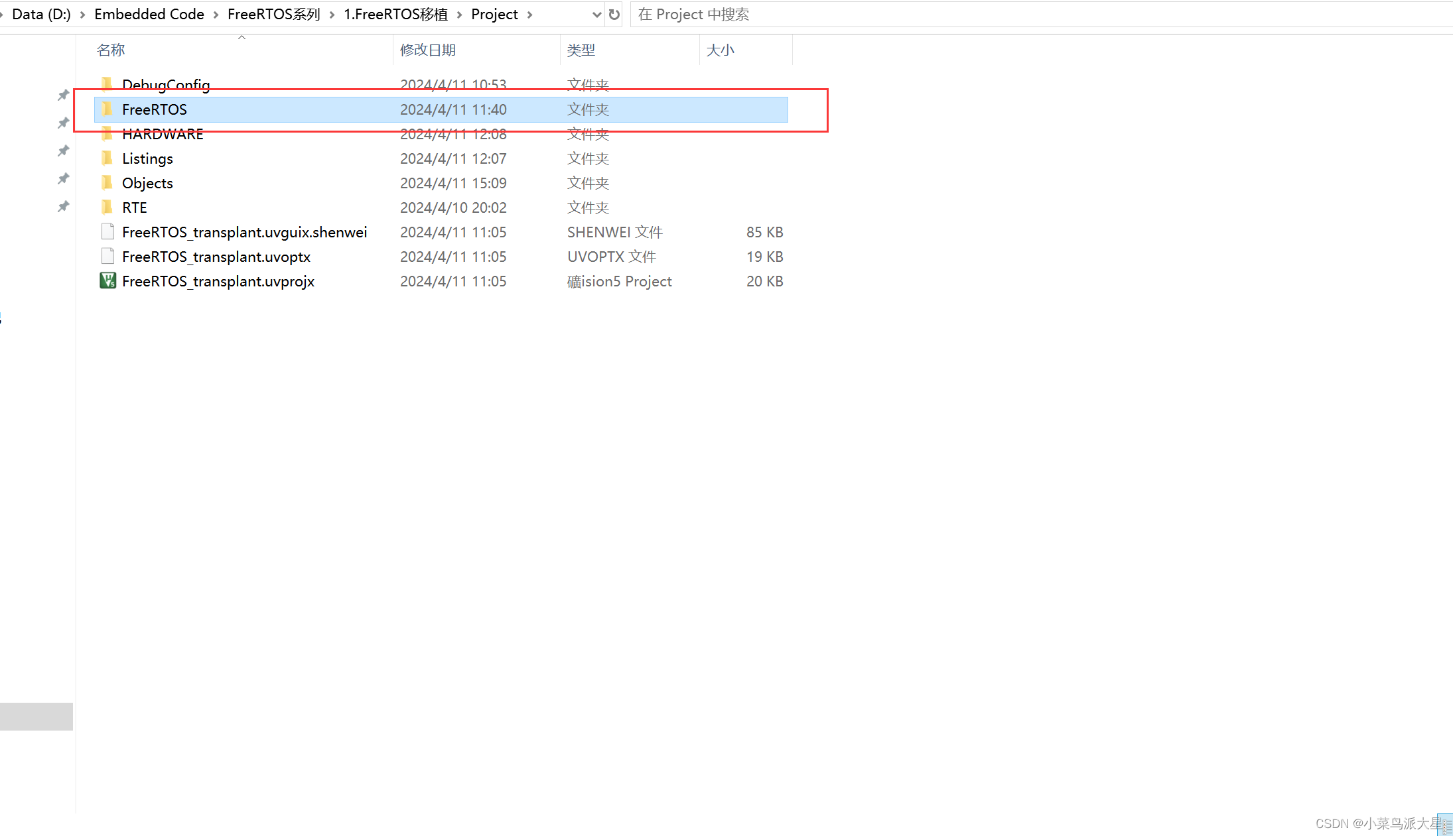
Task: Expand the chevron after Project breadcrumb
Action: (529, 15)
